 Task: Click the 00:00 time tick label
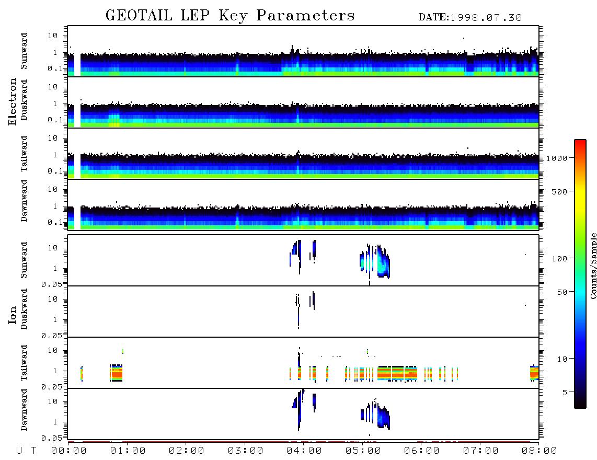[69, 451]
